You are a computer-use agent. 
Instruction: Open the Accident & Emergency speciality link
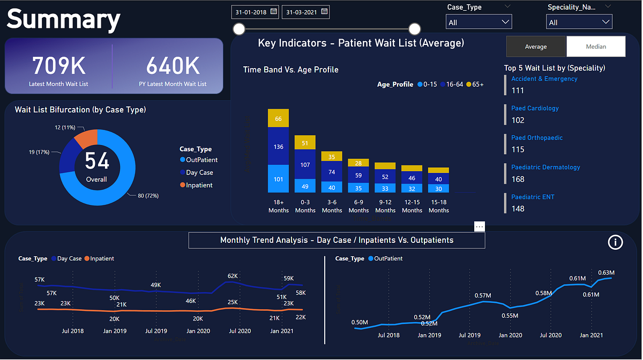[544, 79]
